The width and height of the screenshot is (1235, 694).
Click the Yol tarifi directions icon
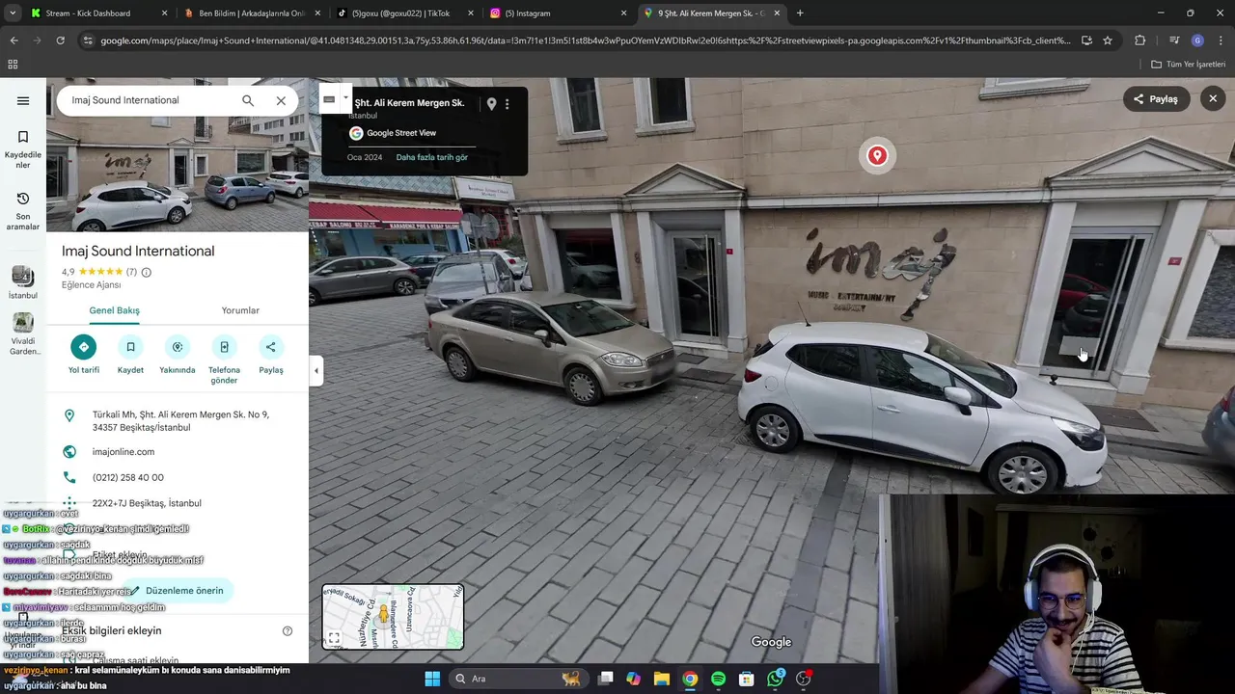[84, 347]
